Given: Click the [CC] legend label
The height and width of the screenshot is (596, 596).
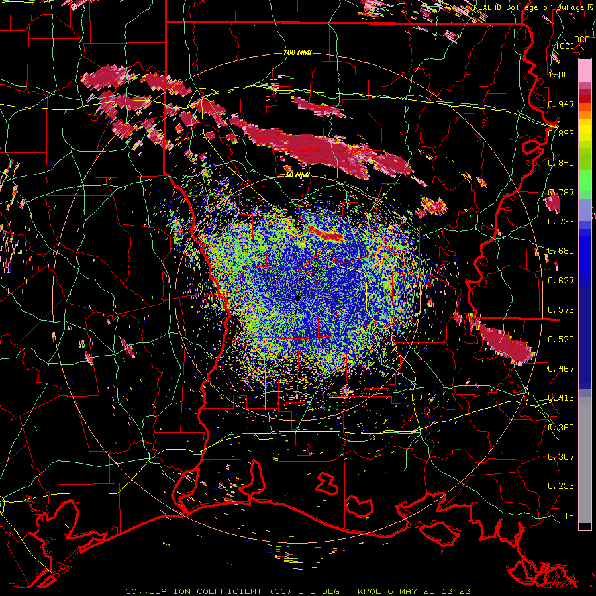Looking at the screenshot, I should coord(566,46).
